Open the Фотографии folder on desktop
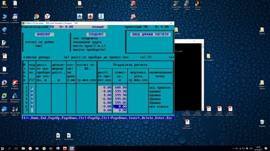Screen dimensions: 270x151 pos(208,57)
